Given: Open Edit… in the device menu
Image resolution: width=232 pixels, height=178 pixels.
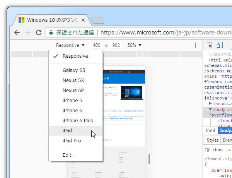Looking at the screenshot, I should (76, 155).
